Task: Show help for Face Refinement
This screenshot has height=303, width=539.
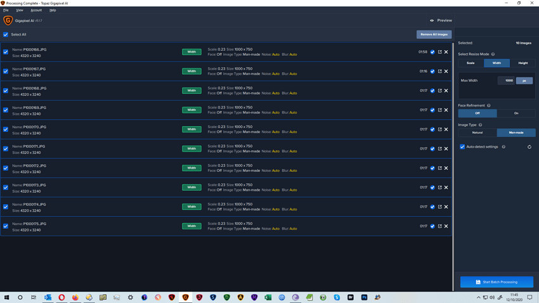Action: click(x=489, y=106)
